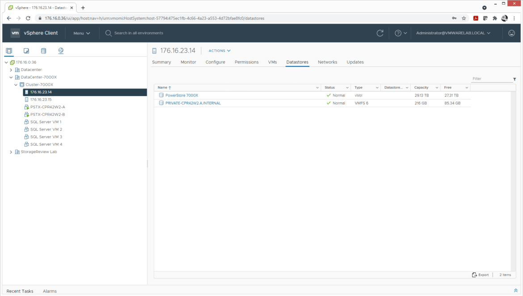Open the Alarms panel
The image size is (523, 296).
(50, 291)
